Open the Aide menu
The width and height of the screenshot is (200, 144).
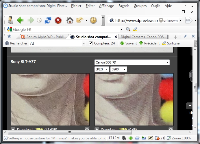(x=168, y=6)
